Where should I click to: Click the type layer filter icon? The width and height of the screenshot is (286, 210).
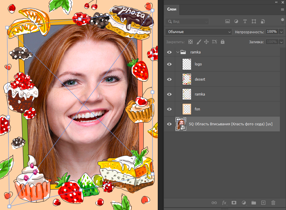coord(245,21)
